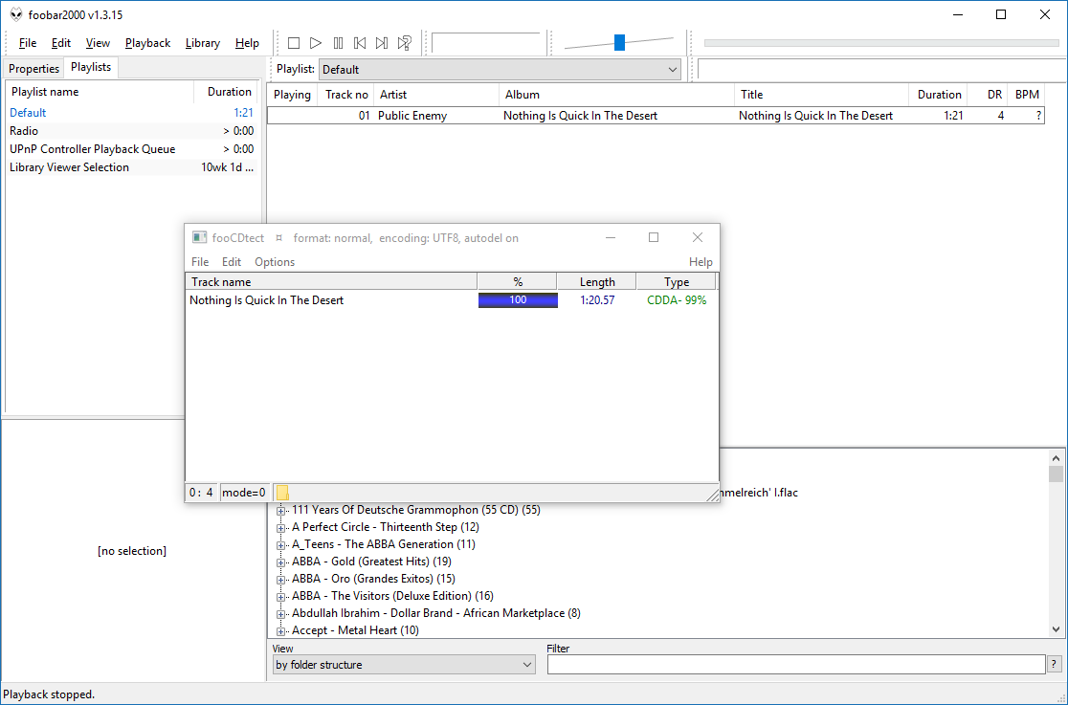Click the library tree scrollbar down arrow
This screenshot has width=1068, height=705.
point(1056,629)
